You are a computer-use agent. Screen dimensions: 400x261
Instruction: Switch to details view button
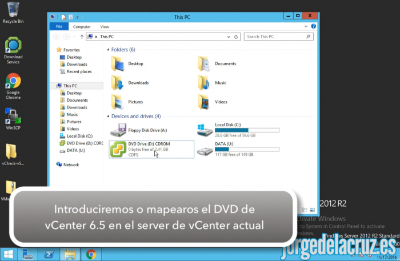tap(305, 210)
